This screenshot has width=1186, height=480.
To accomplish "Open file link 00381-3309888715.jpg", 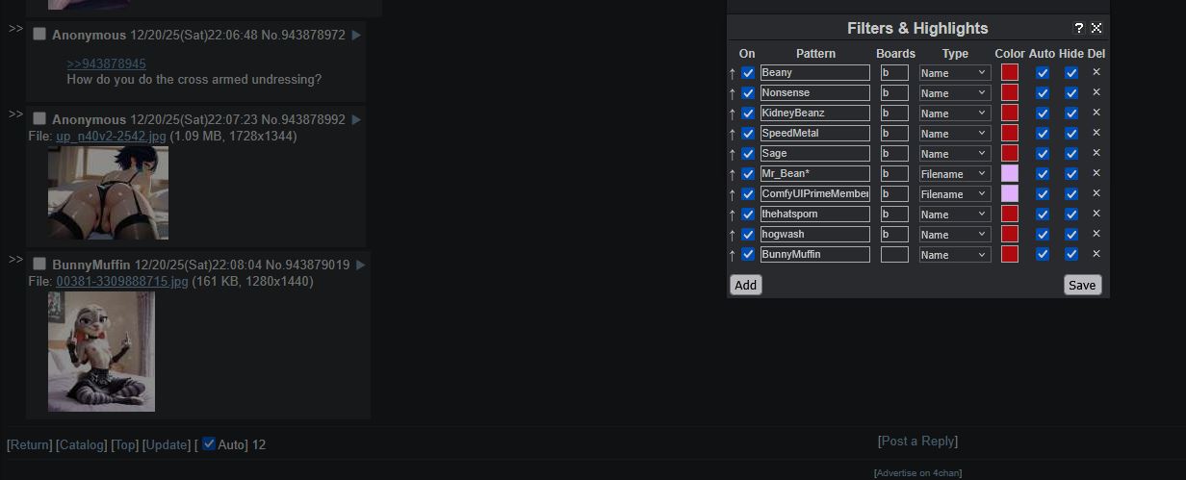I will (x=122, y=282).
